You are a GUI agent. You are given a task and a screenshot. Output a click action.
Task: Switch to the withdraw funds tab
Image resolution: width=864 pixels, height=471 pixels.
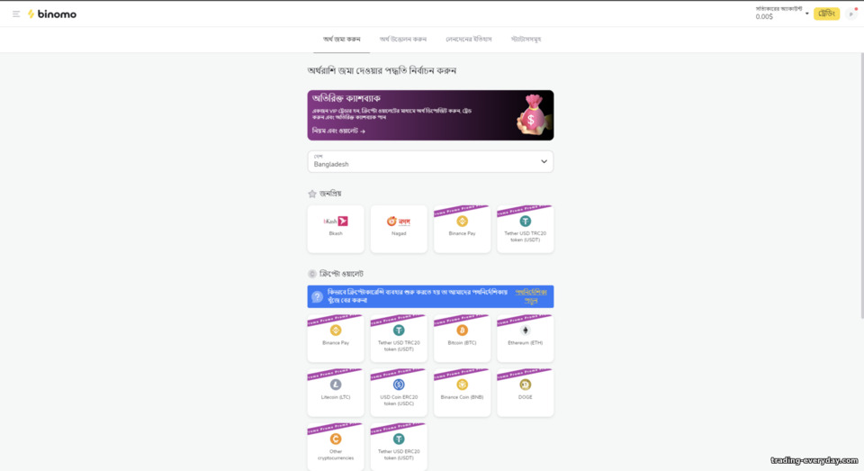(403, 39)
